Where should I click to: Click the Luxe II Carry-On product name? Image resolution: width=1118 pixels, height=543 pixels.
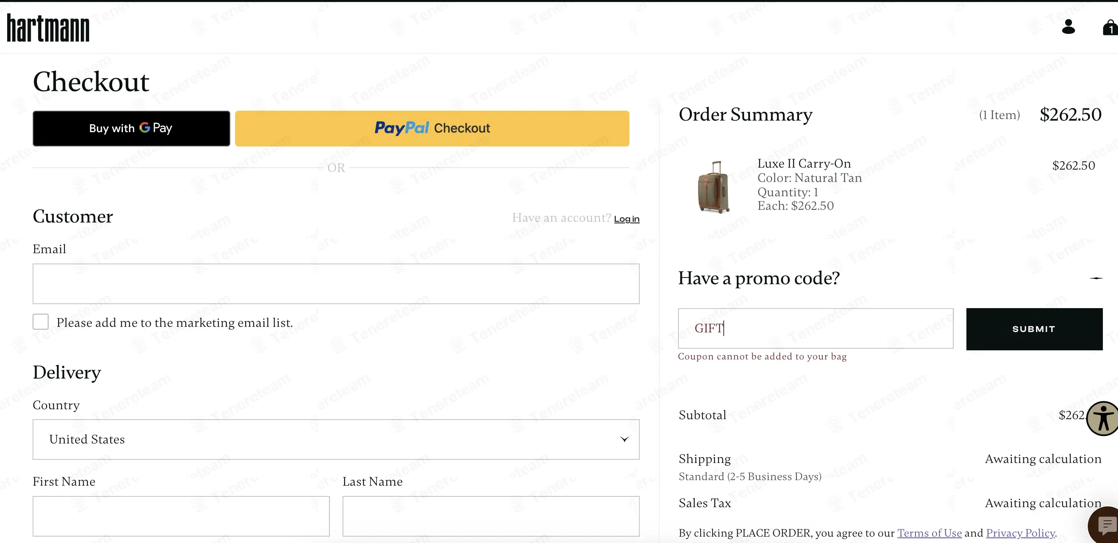click(x=804, y=163)
